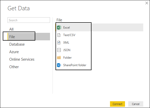Close the Get Data dialog
The width and height of the screenshot is (150, 108).
pyautogui.click(x=146, y=3)
